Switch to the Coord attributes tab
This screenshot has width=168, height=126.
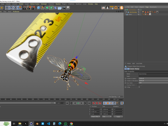click(x=132, y=69)
